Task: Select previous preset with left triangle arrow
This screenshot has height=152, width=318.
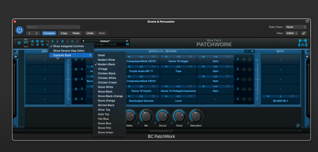Action: tap(83, 41)
